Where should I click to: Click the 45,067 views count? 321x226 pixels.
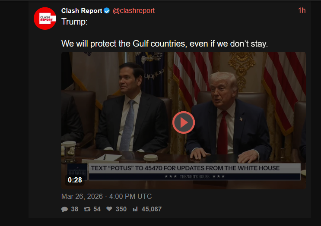(x=152, y=209)
